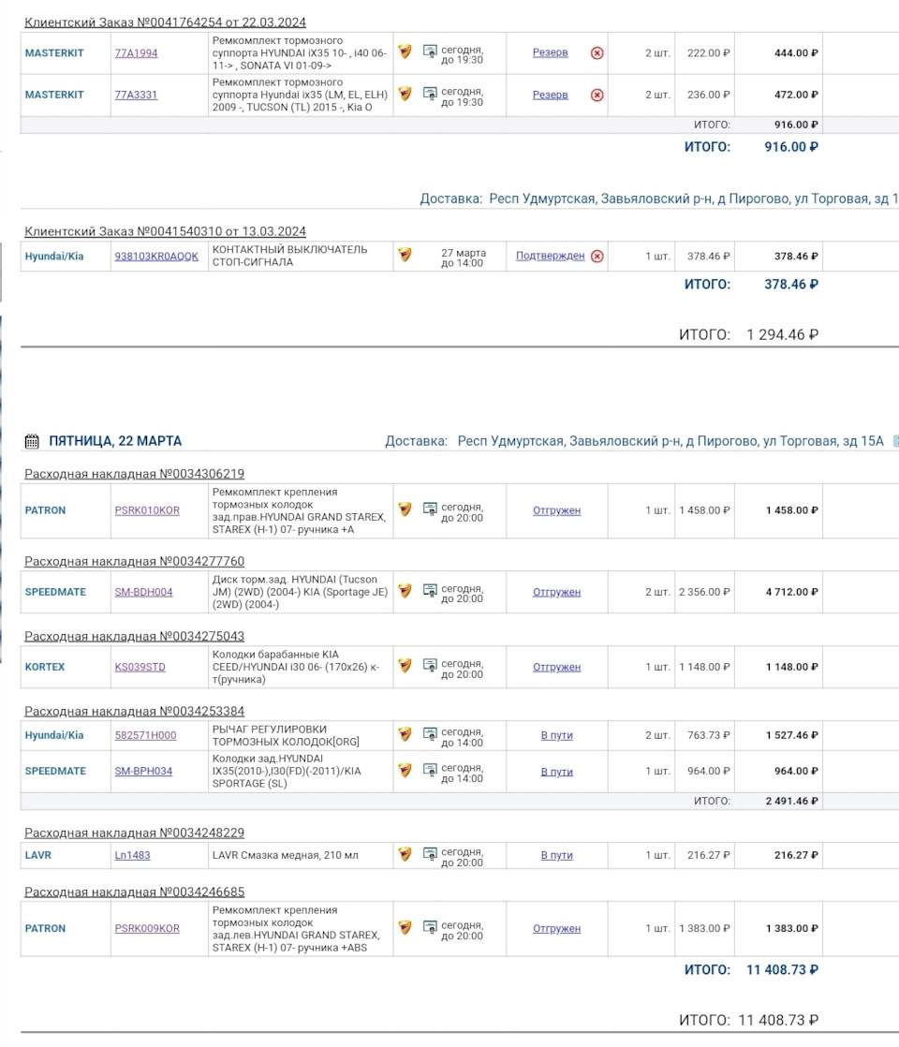Open Клиентский Заказ №0041764254

pos(165,22)
